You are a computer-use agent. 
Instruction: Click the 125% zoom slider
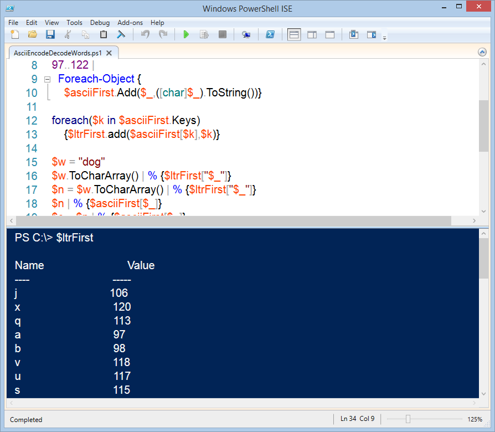[x=408, y=419]
